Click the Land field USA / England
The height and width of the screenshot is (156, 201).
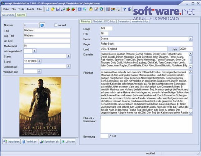134,49
